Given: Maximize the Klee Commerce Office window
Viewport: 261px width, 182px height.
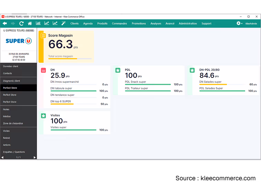Looking at the screenshot, I should [x=249, y=17].
